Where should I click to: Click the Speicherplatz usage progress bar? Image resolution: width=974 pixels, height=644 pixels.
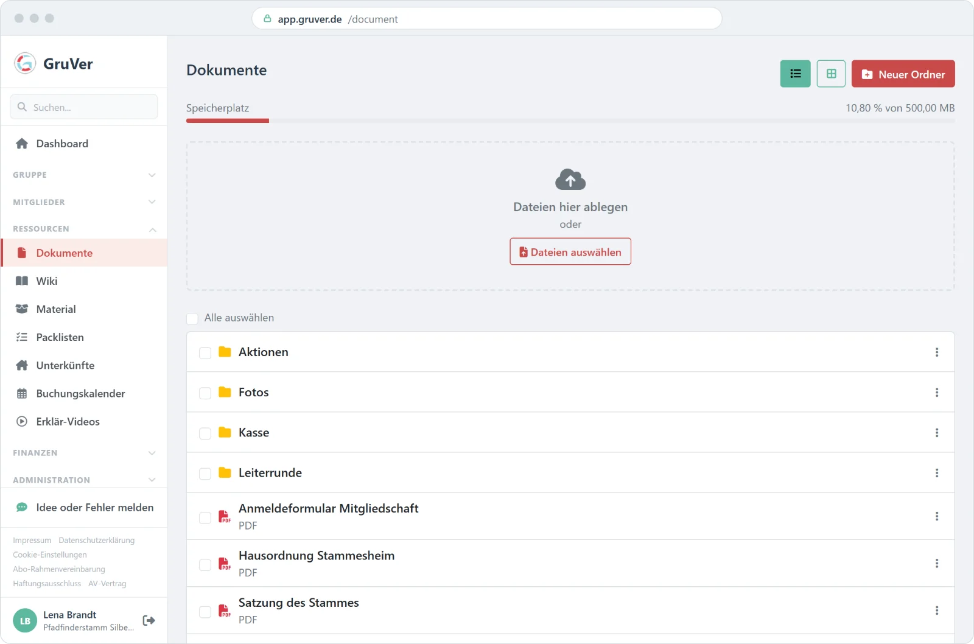[570, 121]
